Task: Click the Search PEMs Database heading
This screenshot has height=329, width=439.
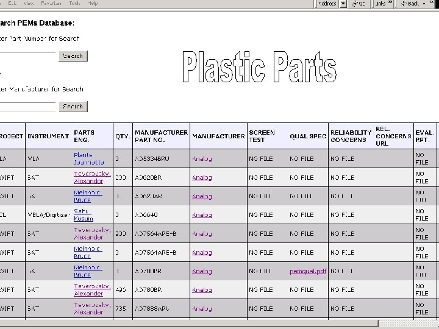Action: 37,23
